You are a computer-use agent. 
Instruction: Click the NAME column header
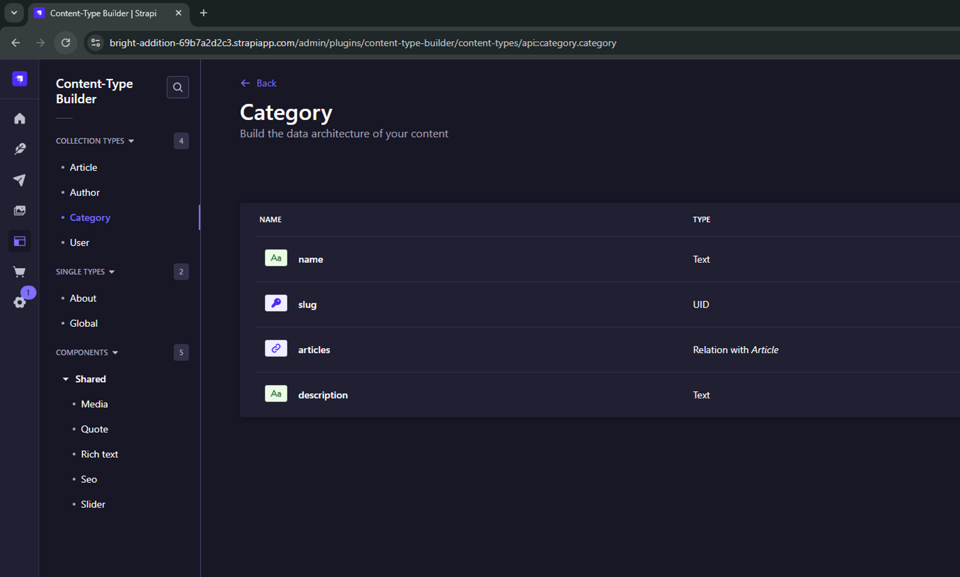270,220
